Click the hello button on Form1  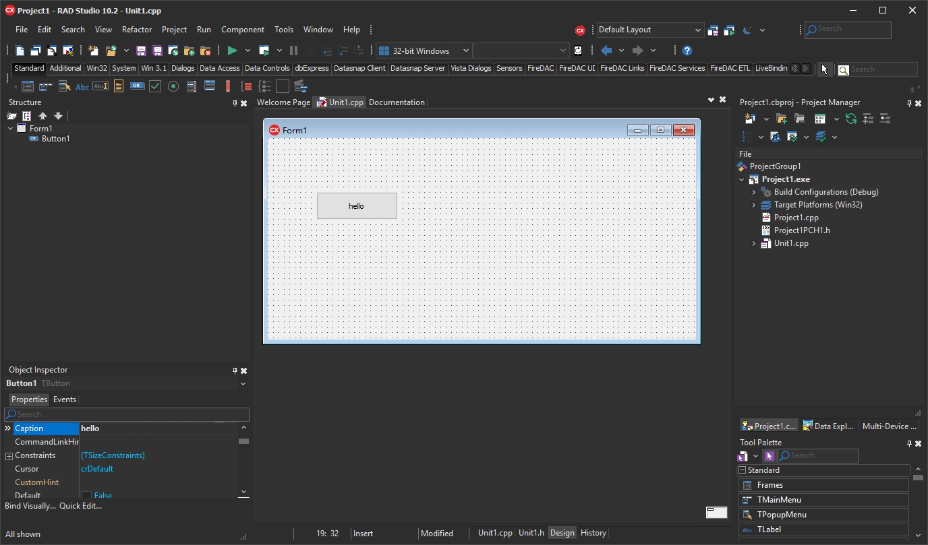coord(357,205)
